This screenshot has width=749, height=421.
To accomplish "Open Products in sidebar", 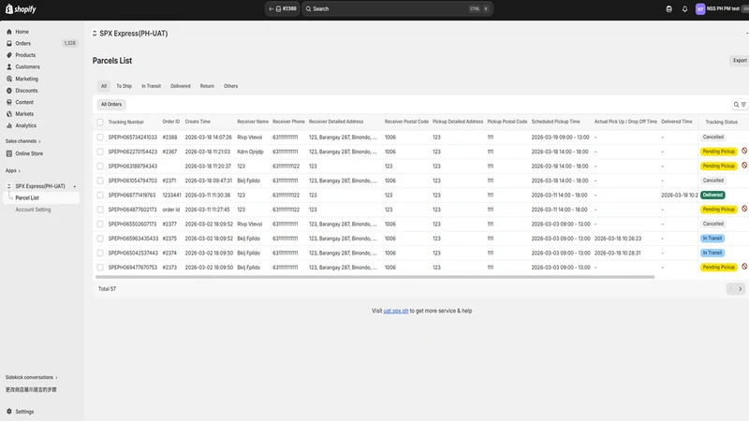I will [x=25, y=55].
